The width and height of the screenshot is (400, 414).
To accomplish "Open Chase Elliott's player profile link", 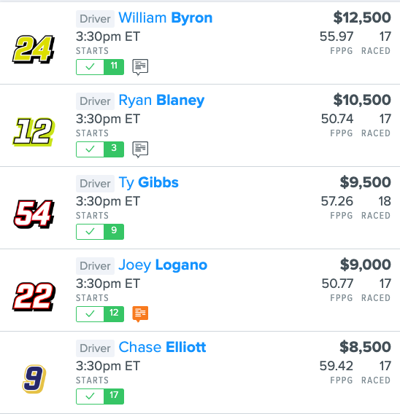I will [x=162, y=348].
